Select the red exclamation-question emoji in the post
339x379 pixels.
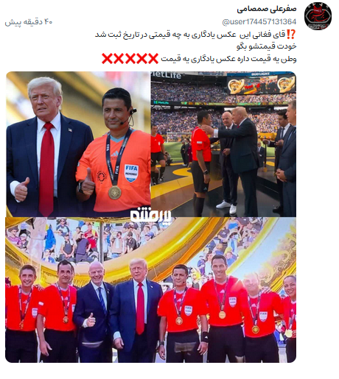pyautogui.click(x=291, y=35)
